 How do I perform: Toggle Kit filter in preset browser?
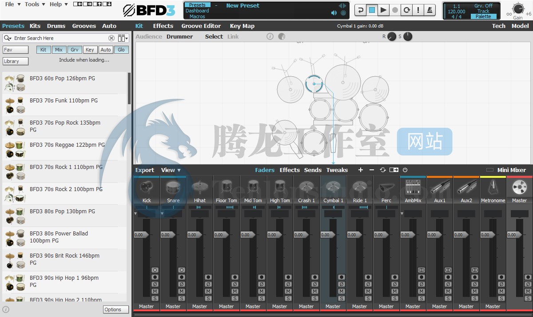(x=44, y=50)
